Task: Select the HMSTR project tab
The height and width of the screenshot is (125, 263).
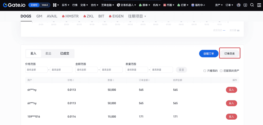Action: 70,16
